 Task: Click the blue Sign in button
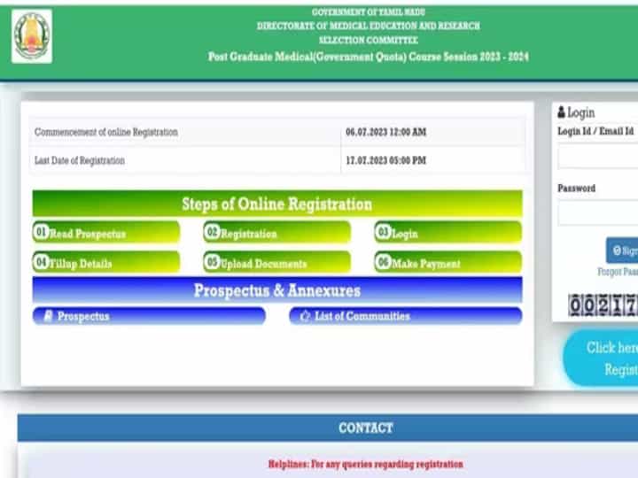[623, 251]
